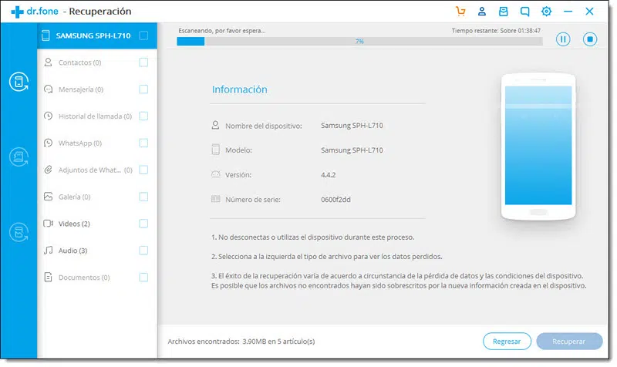Check the Adjuntos de WhatsApp checkbox
617x367 pixels.
pos(143,170)
